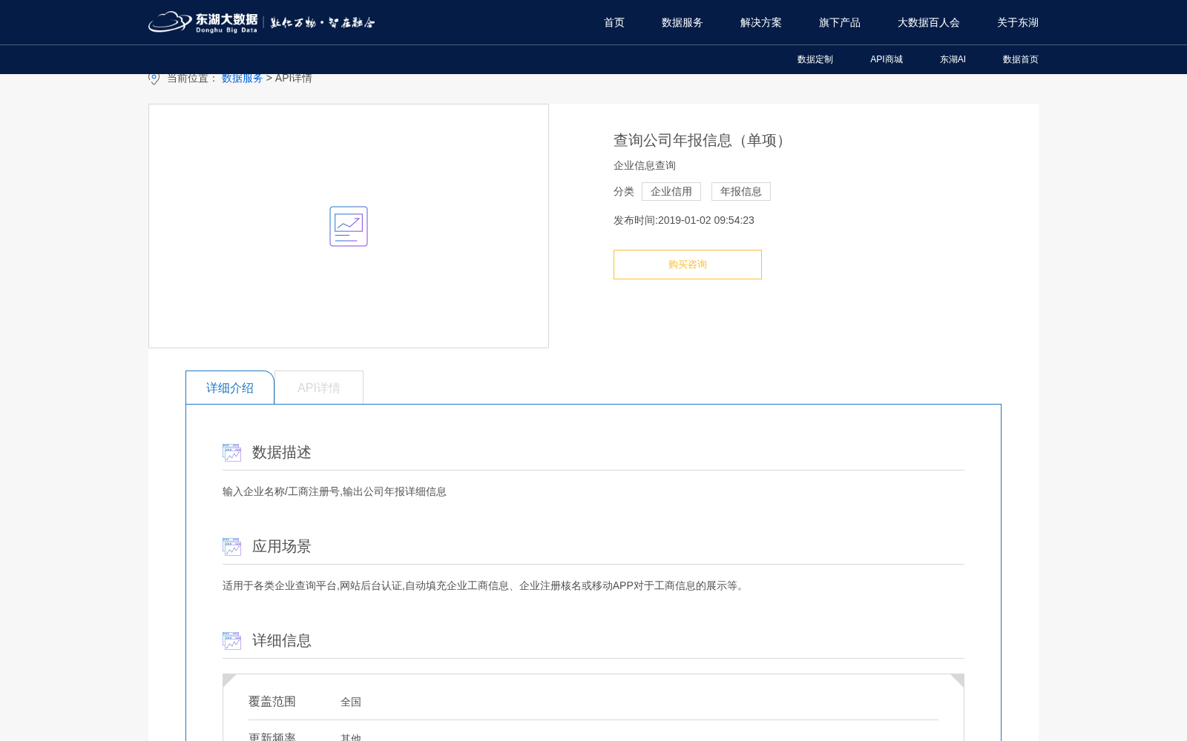Go to 数据定制 in the sub-navigation
Viewport: 1187px width, 741px height.
tap(815, 59)
